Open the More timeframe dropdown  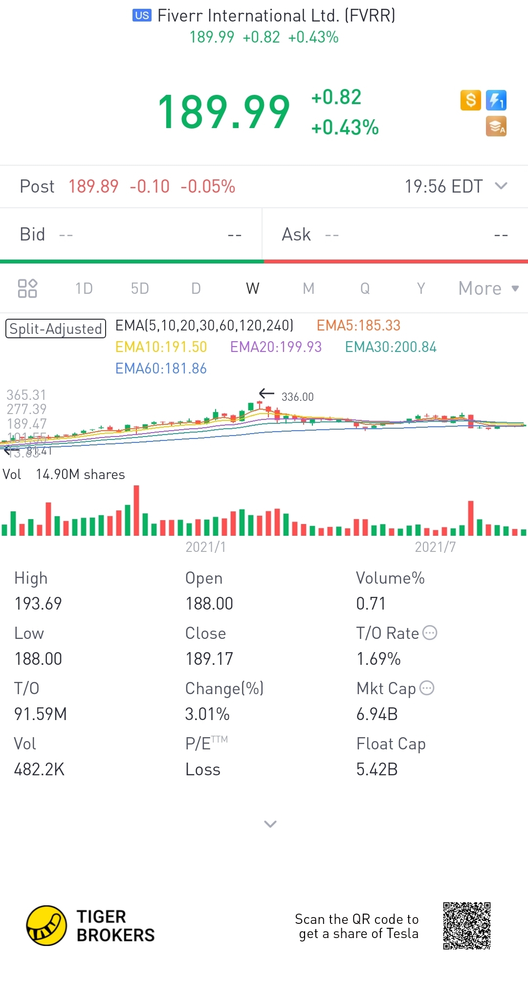pyautogui.click(x=488, y=288)
